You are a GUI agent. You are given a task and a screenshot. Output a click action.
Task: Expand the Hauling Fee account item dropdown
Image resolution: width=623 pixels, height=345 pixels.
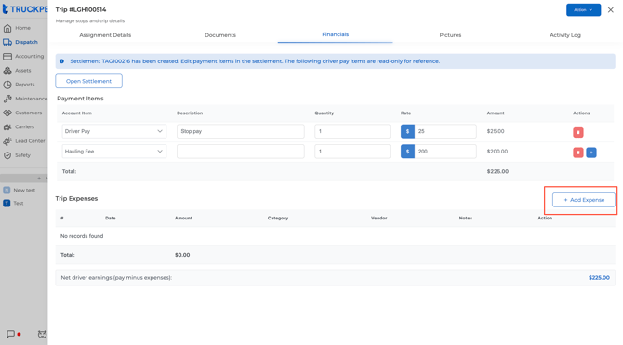point(114,152)
